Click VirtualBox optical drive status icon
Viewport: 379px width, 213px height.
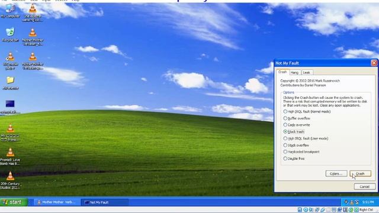pyautogui.click(x=306, y=209)
